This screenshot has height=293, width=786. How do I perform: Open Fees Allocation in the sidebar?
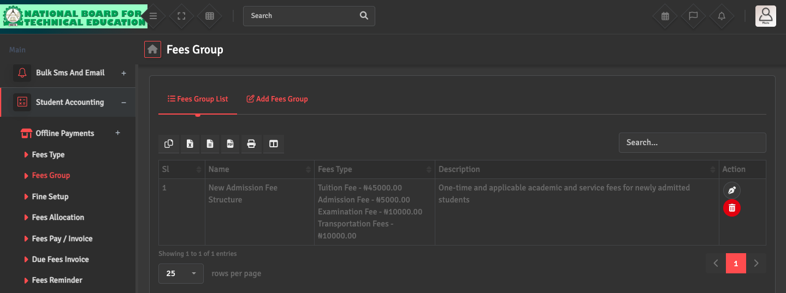(x=58, y=218)
